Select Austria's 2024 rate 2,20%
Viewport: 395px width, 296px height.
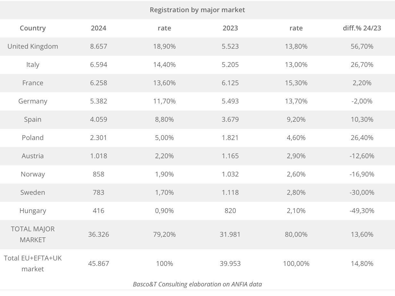(164, 156)
